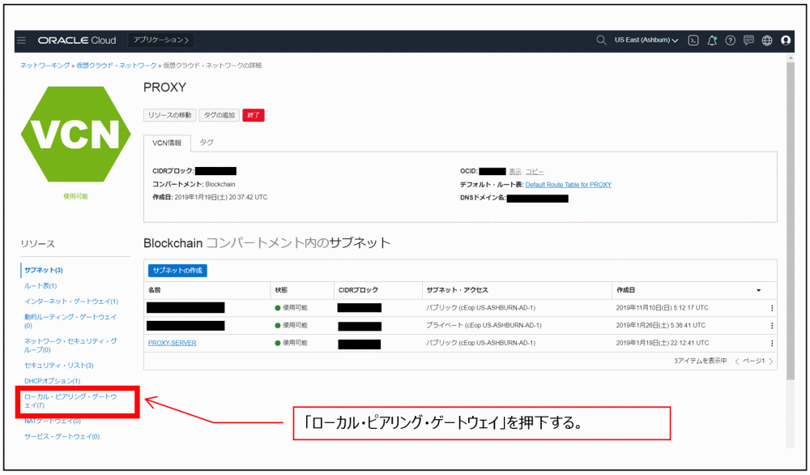
Task: Go to ネットワーキング breadcrumb
Action: click(x=45, y=66)
